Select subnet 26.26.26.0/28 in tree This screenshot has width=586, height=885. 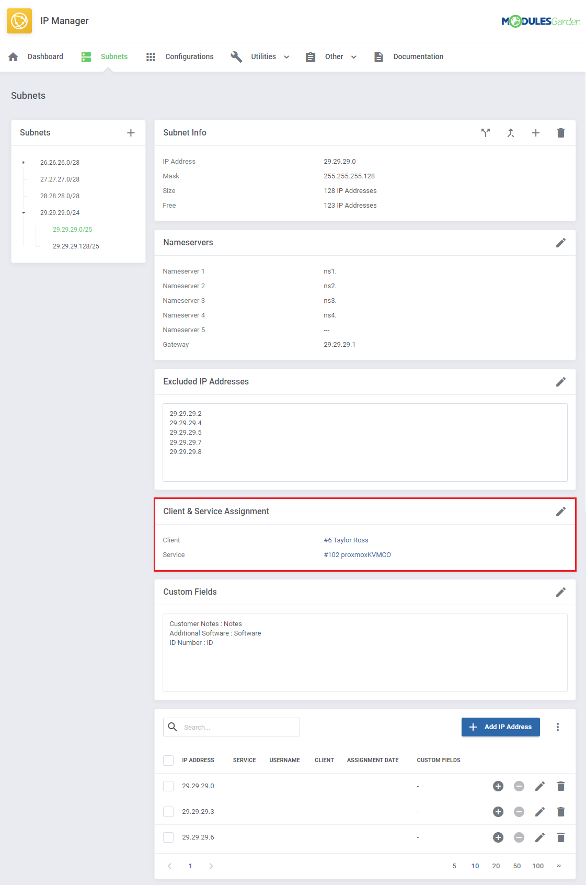coord(60,163)
